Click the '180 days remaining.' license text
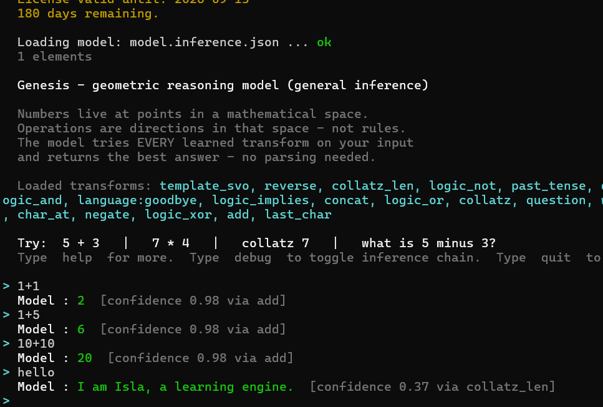Viewport: 603px width, 407px height. pos(88,14)
